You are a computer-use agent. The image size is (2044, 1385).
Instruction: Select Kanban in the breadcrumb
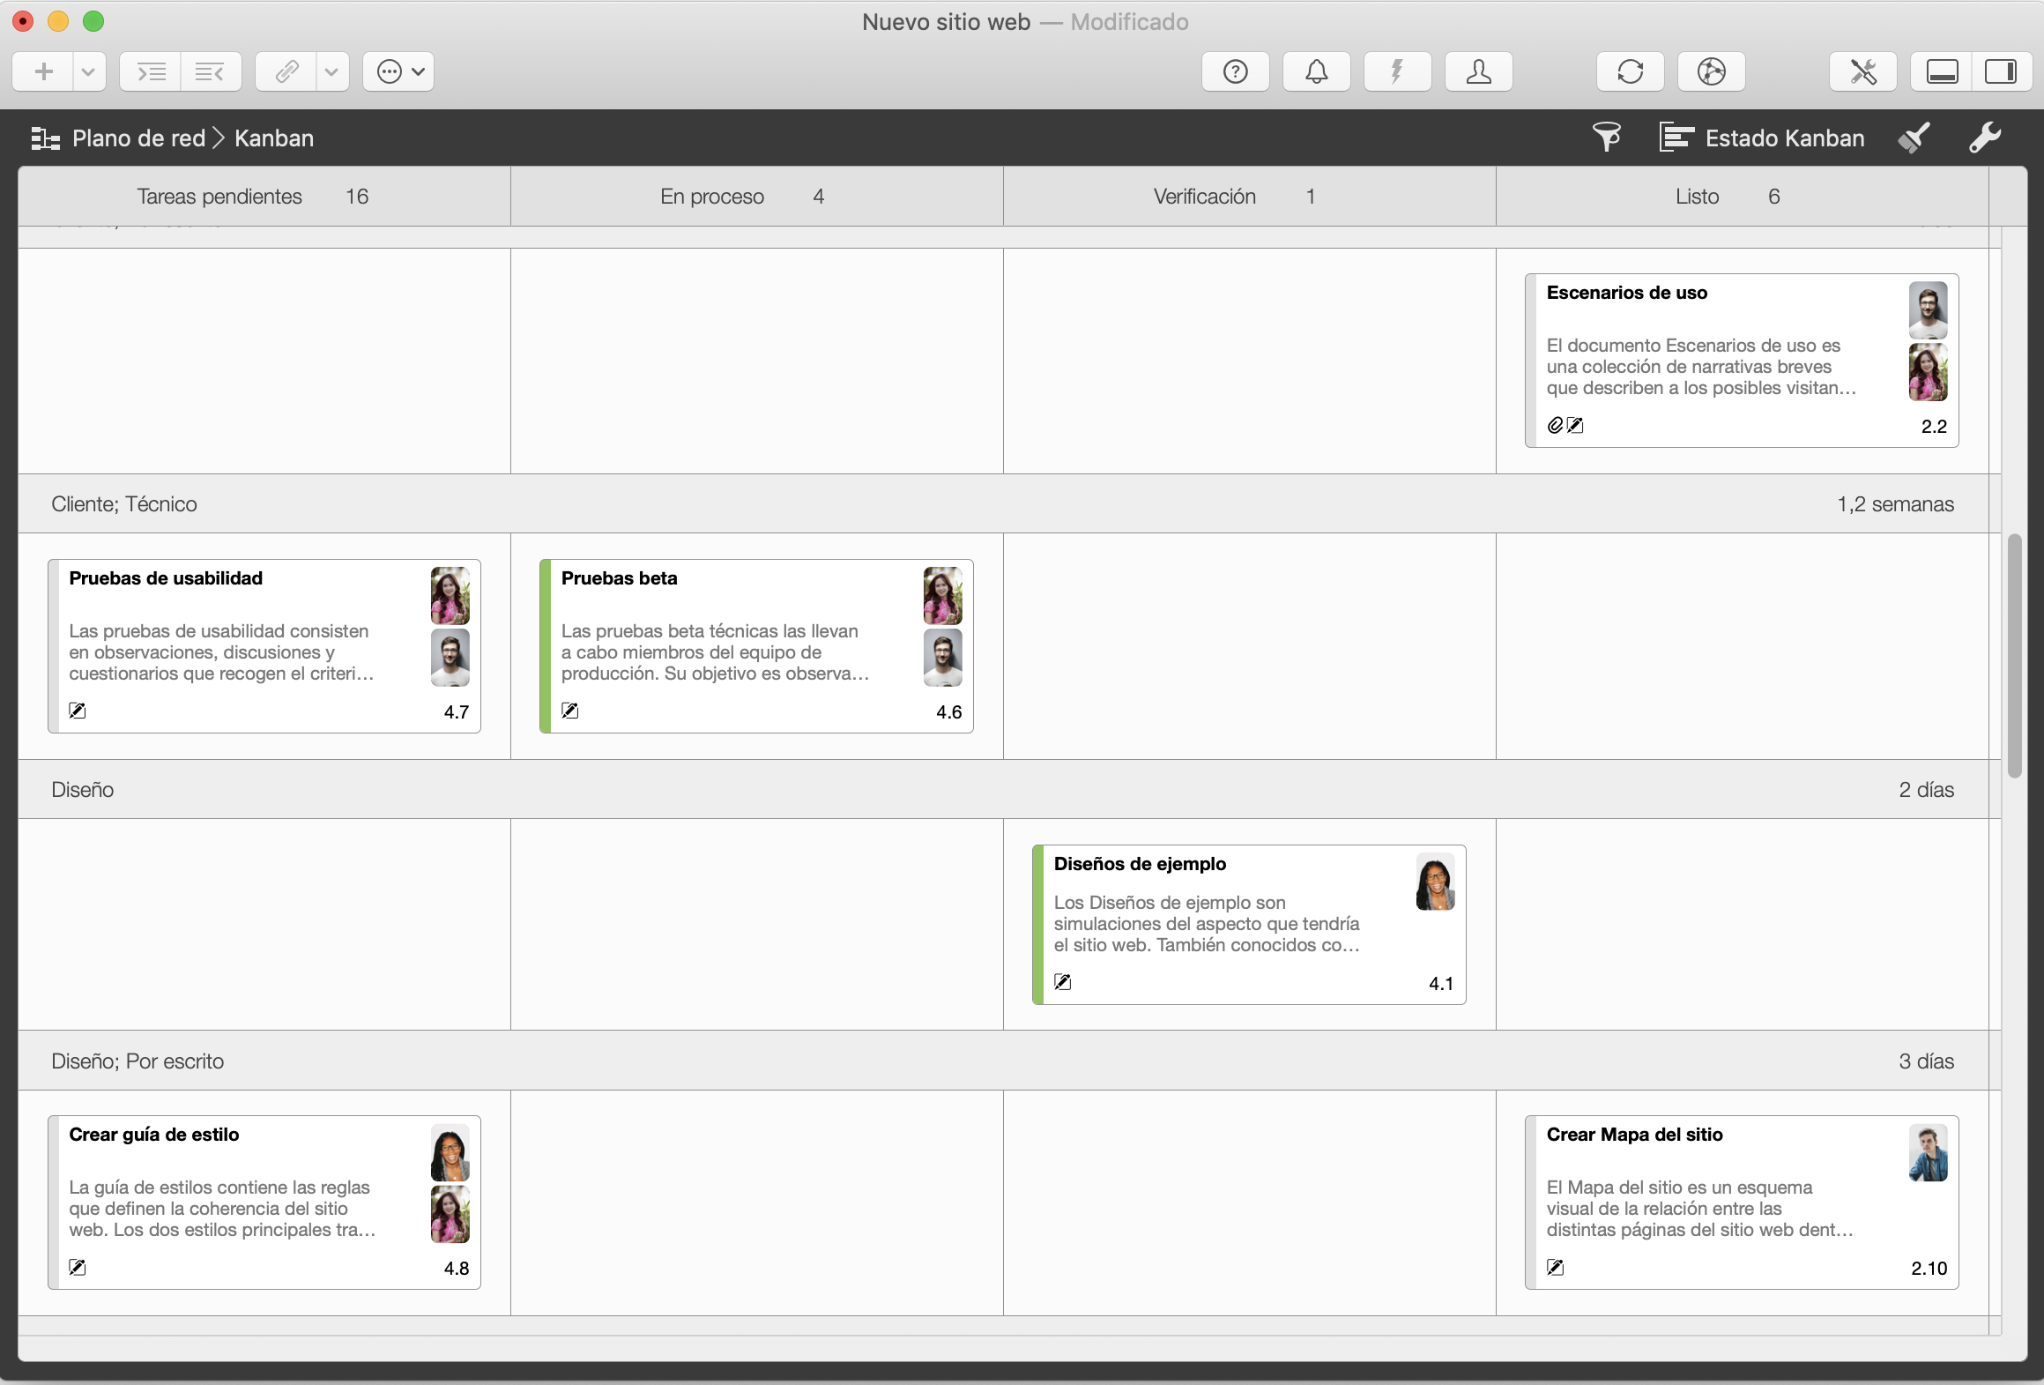(x=274, y=138)
